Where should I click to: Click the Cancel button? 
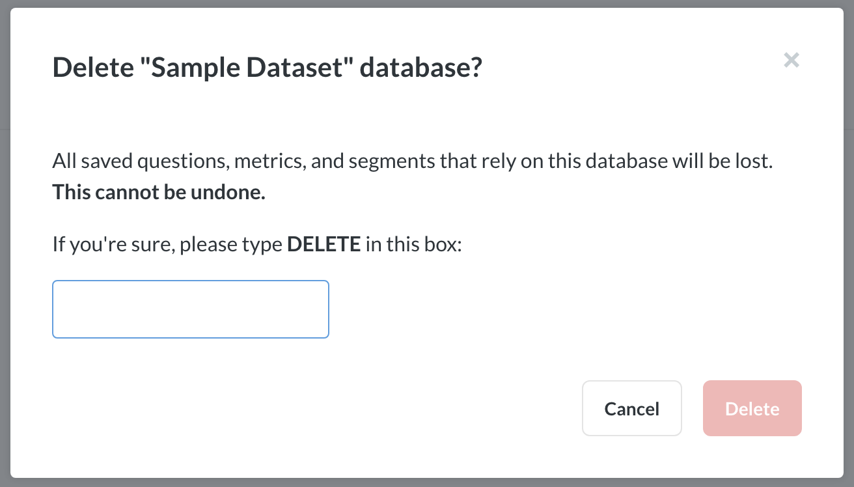click(631, 408)
